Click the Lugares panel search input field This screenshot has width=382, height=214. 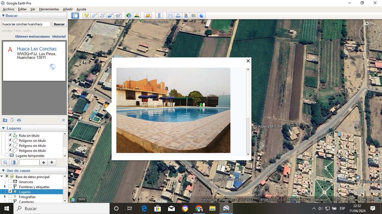tap(29, 162)
